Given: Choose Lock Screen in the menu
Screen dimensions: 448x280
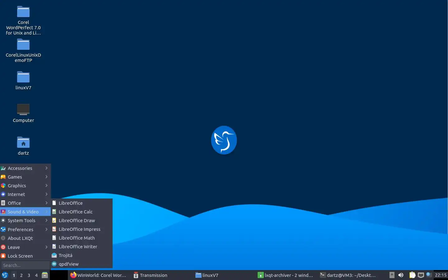Looking at the screenshot, I should [25, 256].
